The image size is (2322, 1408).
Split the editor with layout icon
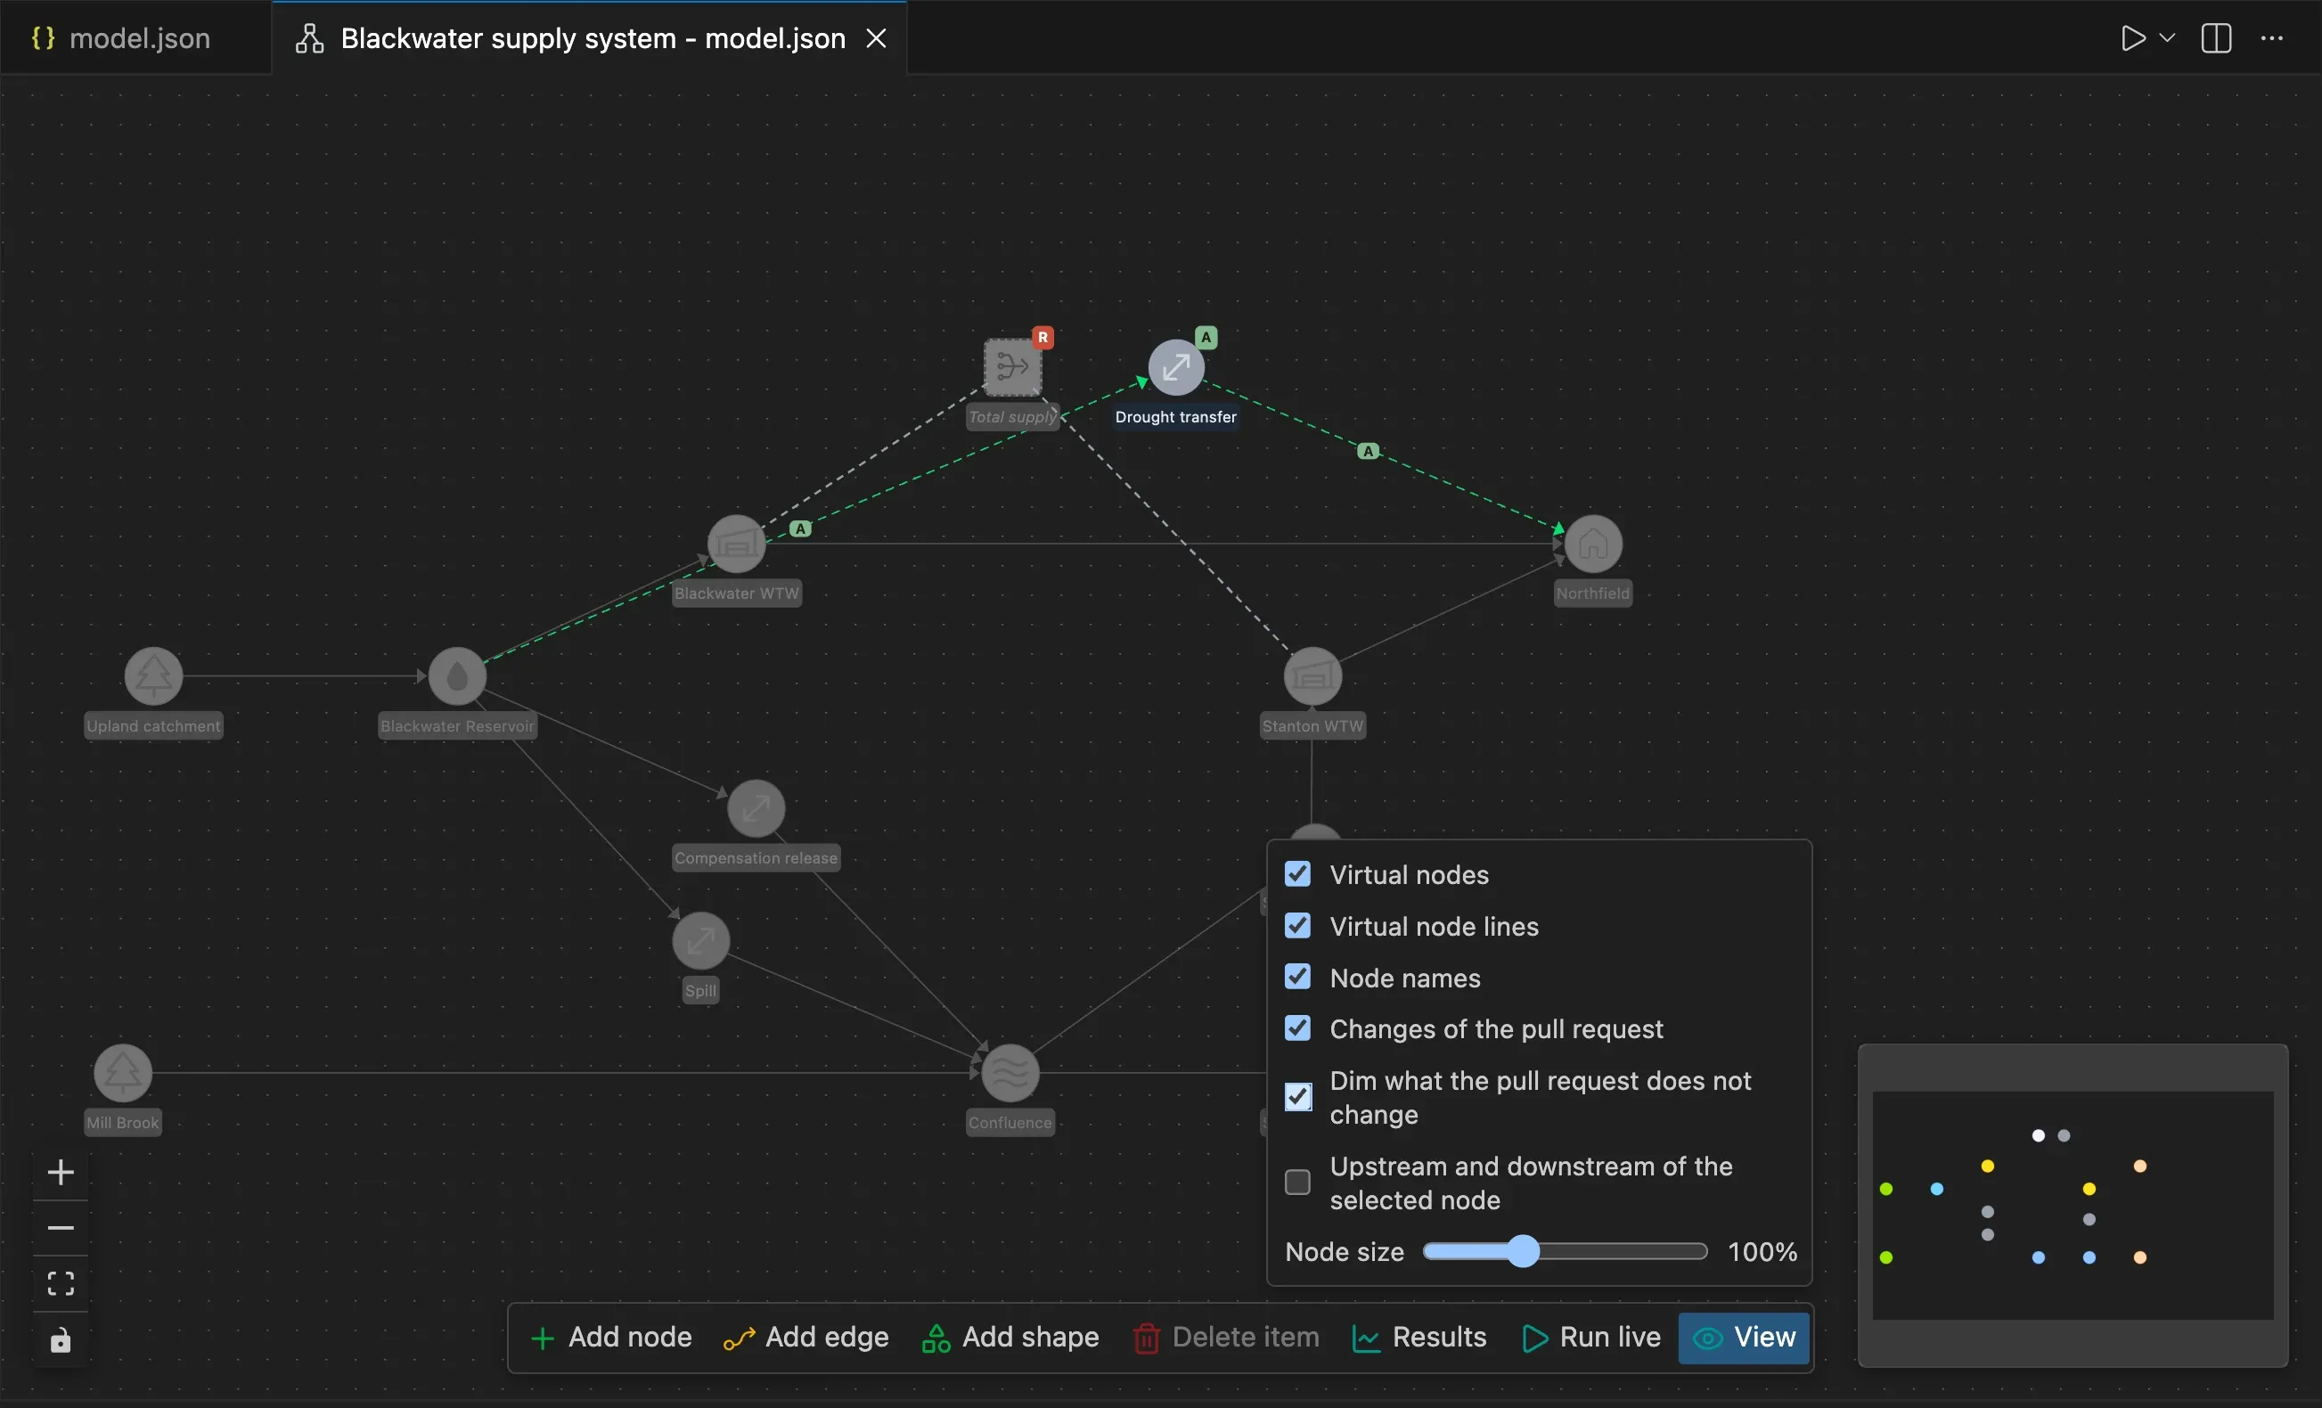click(2217, 38)
